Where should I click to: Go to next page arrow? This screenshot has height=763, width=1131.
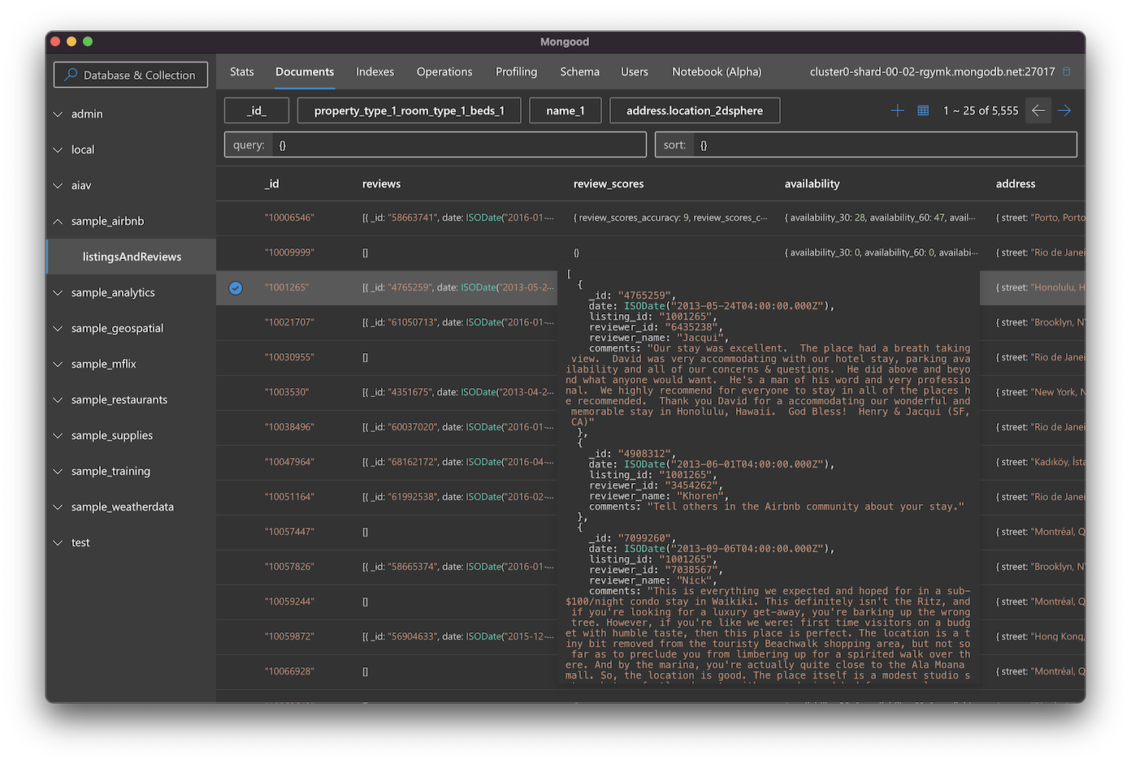tap(1064, 110)
